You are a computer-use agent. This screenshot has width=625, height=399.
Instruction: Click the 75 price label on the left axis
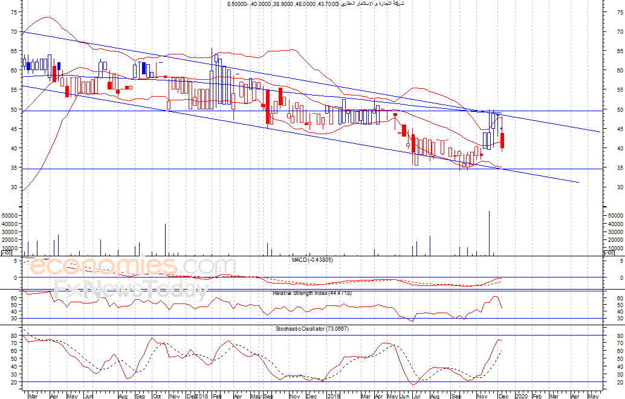(x=14, y=12)
